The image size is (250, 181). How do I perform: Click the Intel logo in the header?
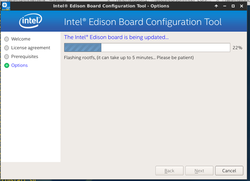(x=30, y=22)
